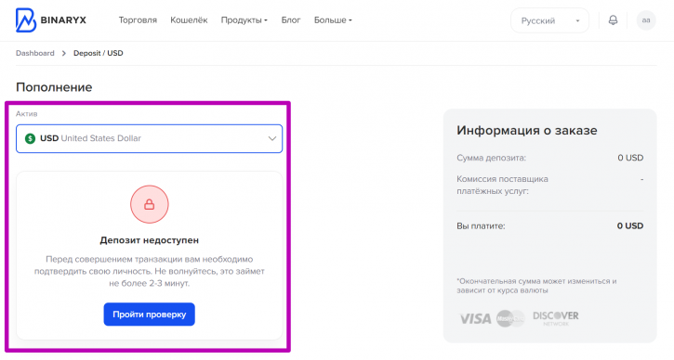Click the Сумма депозита label
This screenshot has width=674, height=360.
[491, 158]
